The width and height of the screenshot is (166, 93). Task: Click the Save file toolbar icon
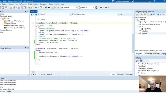[19, 7]
